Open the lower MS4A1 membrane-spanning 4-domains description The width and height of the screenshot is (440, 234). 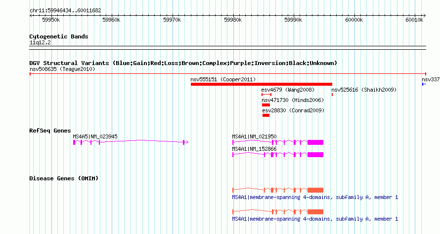coord(315,219)
